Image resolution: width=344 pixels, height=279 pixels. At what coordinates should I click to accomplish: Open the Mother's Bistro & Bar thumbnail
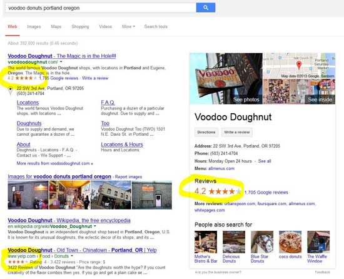pos(206,242)
